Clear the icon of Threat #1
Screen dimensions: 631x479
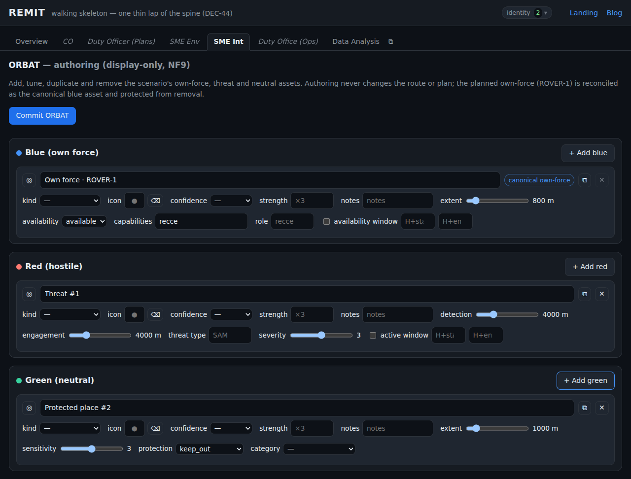click(155, 315)
